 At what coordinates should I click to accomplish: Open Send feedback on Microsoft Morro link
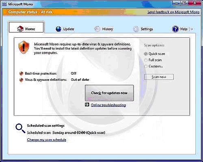coord(173,12)
